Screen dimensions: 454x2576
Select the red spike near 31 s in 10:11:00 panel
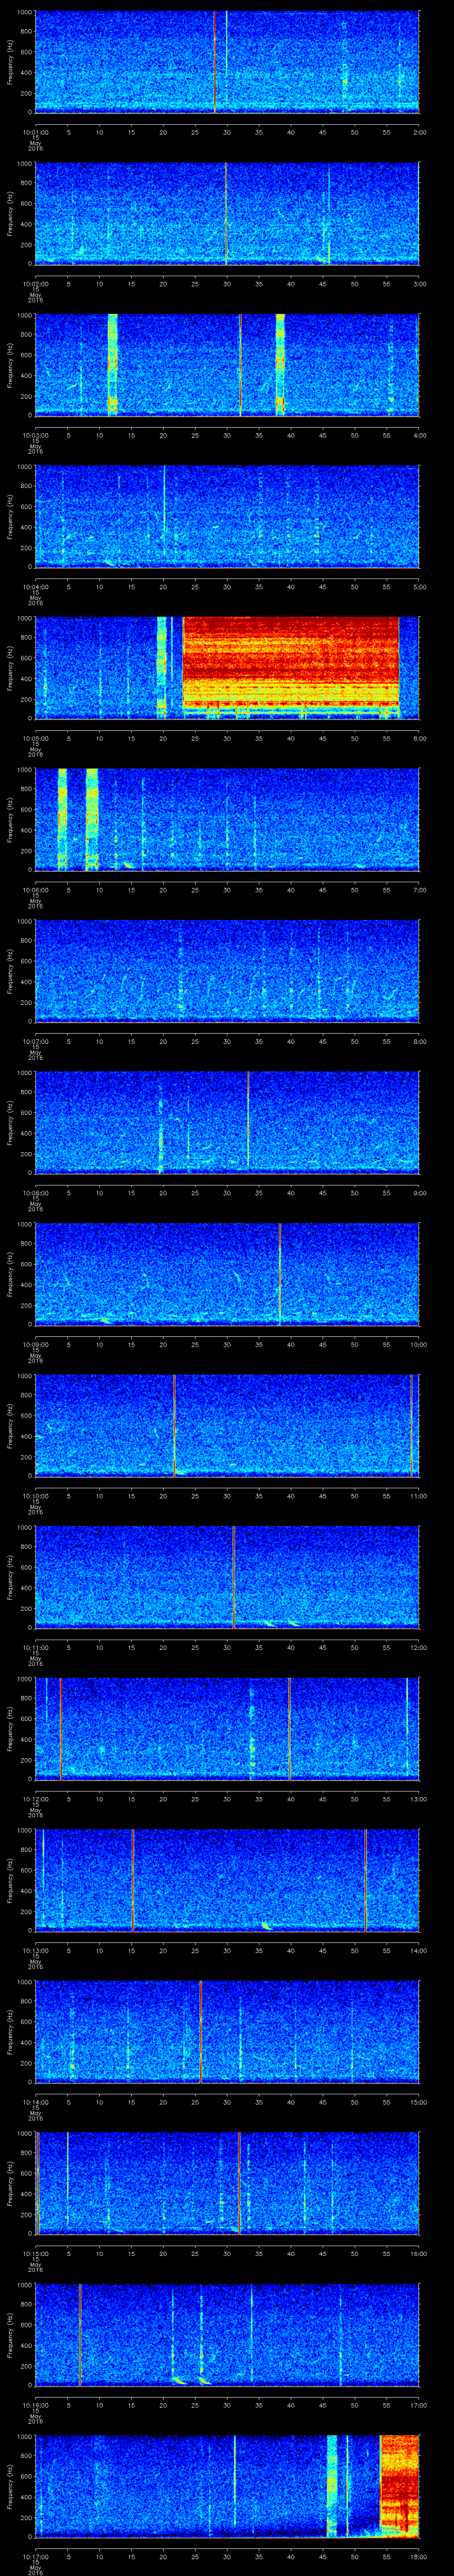coord(234,1576)
